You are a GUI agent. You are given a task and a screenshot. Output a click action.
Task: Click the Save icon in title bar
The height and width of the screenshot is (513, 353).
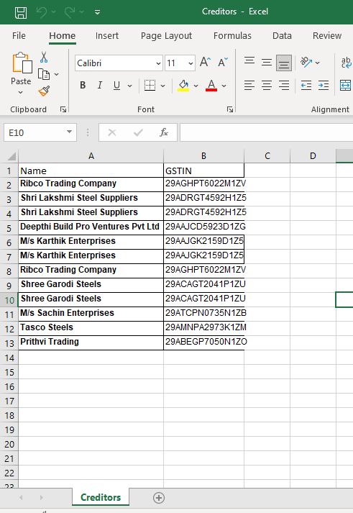coord(21,12)
